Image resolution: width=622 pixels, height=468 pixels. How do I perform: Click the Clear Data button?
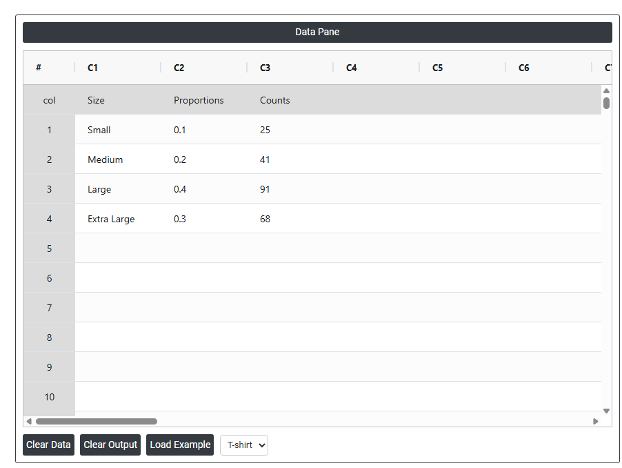48,445
